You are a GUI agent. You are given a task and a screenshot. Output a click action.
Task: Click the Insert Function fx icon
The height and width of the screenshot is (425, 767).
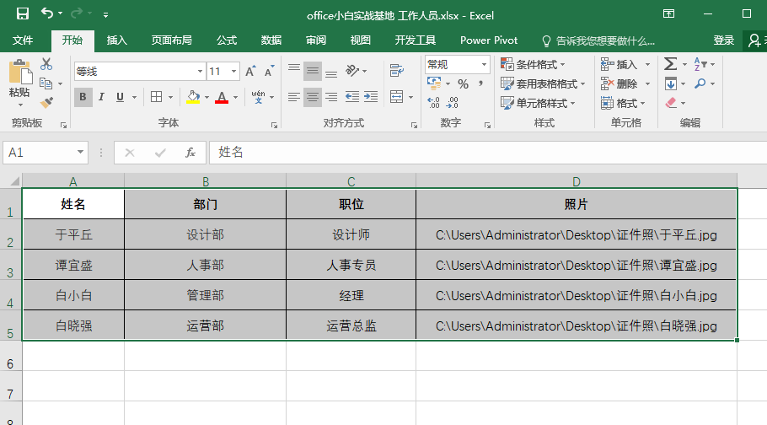coord(190,153)
